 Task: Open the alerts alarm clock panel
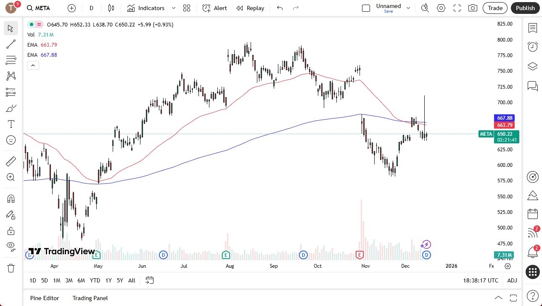pos(533,47)
